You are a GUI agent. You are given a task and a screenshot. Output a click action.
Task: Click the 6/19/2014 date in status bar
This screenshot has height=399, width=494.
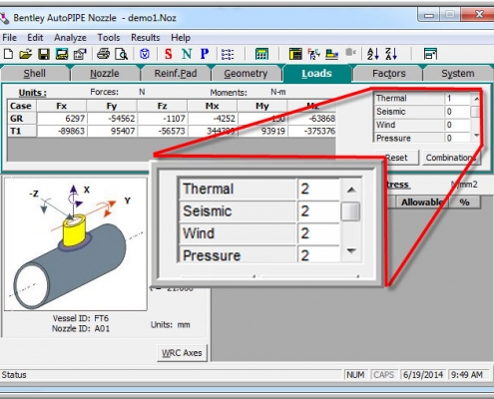(x=423, y=375)
